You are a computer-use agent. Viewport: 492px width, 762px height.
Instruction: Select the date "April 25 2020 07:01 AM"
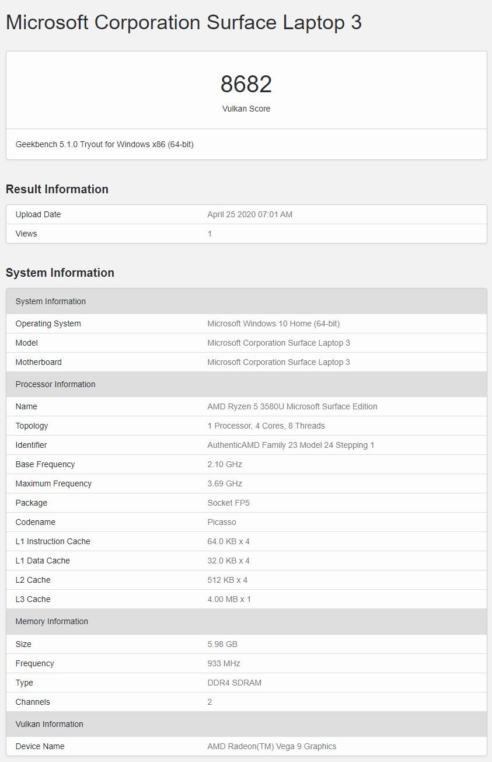(x=250, y=214)
